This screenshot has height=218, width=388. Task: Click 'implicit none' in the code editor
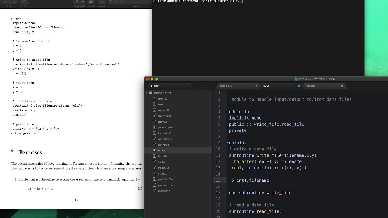pyautogui.click(x=245, y=118)
